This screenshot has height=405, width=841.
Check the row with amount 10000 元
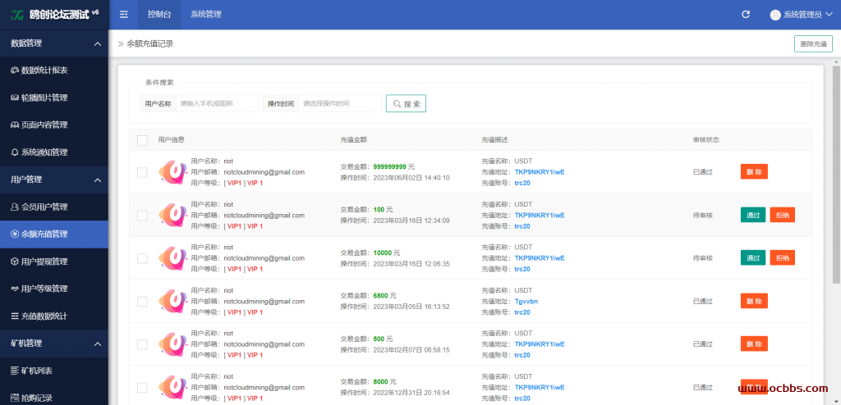pos(142,258)
